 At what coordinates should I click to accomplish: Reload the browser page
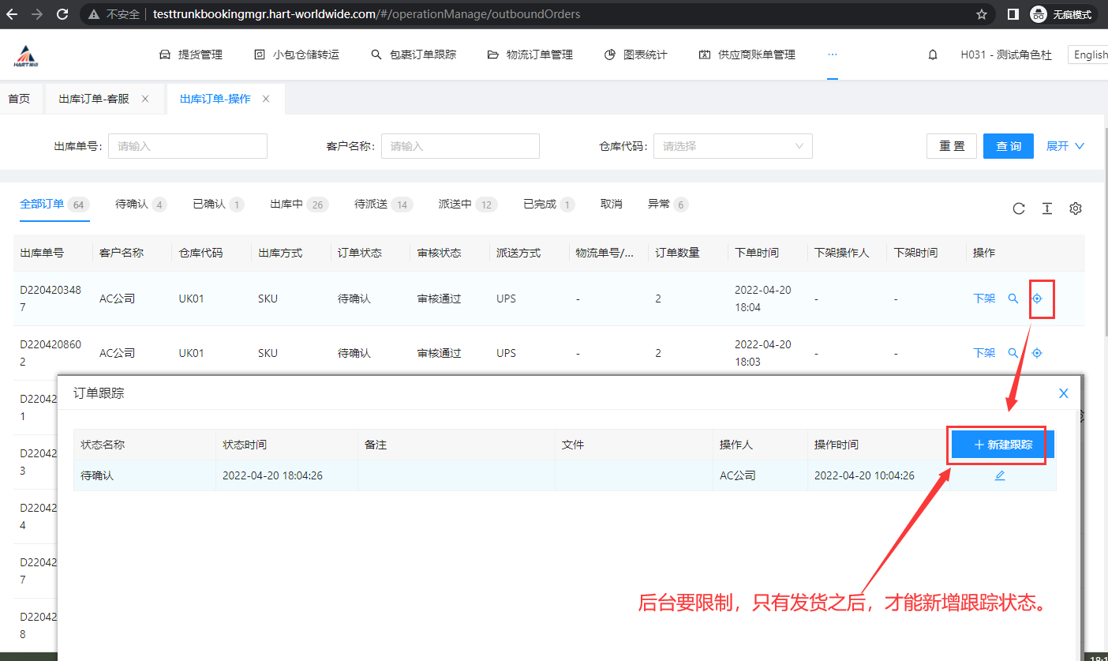point(62,14)
